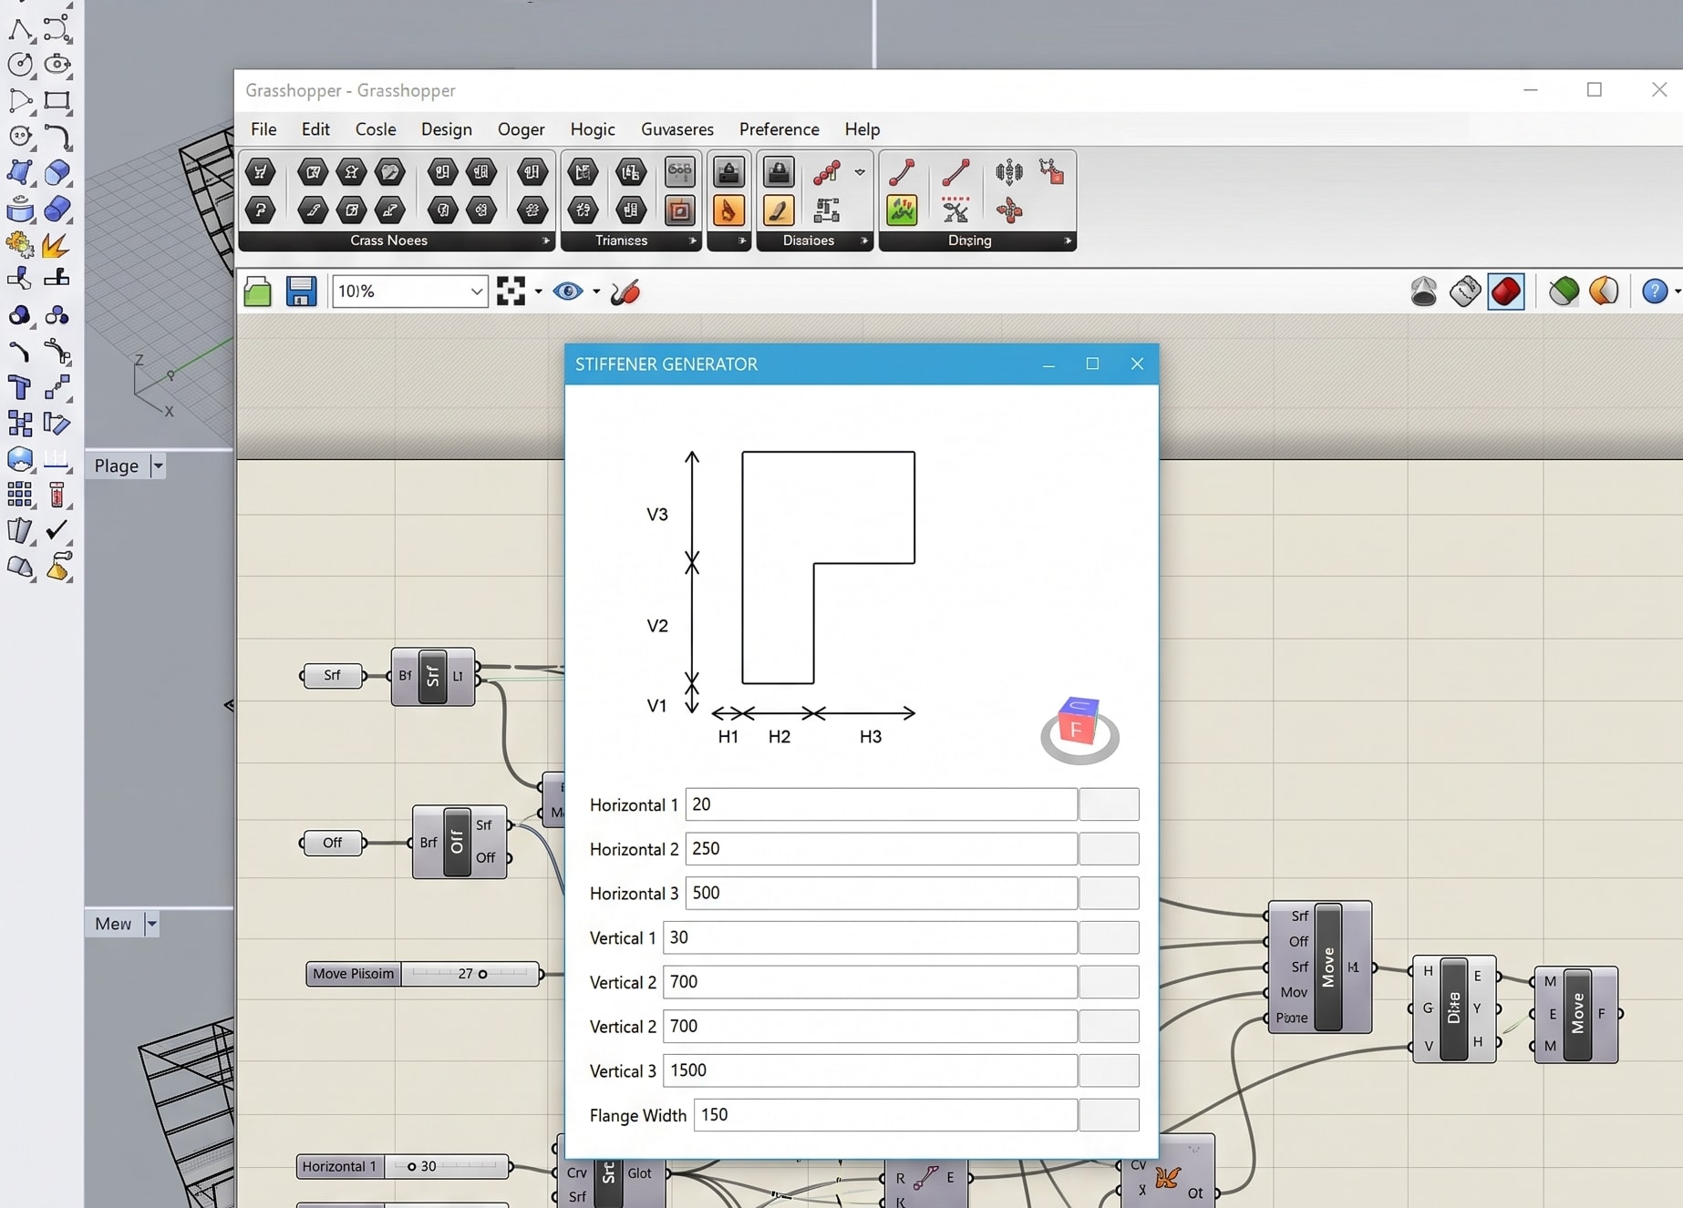Screen dimensions: 1683x1208
Task: Expand the Dasing panel
Action: click(x=1068, y=241)
